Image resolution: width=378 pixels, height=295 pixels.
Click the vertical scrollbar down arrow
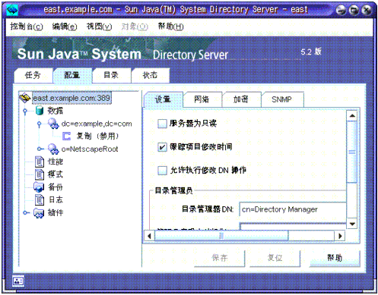pos(352,224)
